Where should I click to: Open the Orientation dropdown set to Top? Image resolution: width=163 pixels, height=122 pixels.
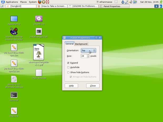click(x=88, y=50)
